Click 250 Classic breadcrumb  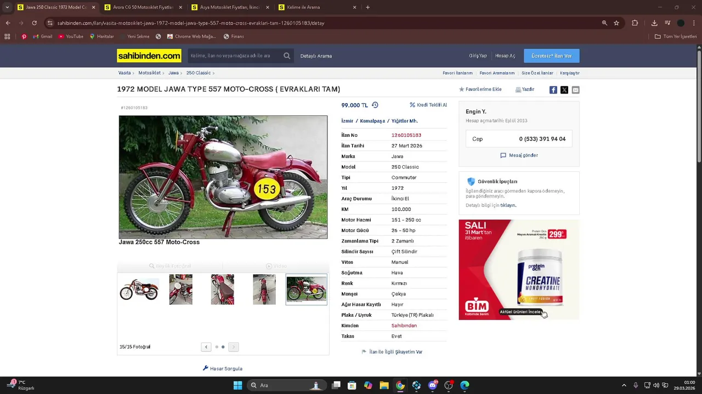pos(199,73)
